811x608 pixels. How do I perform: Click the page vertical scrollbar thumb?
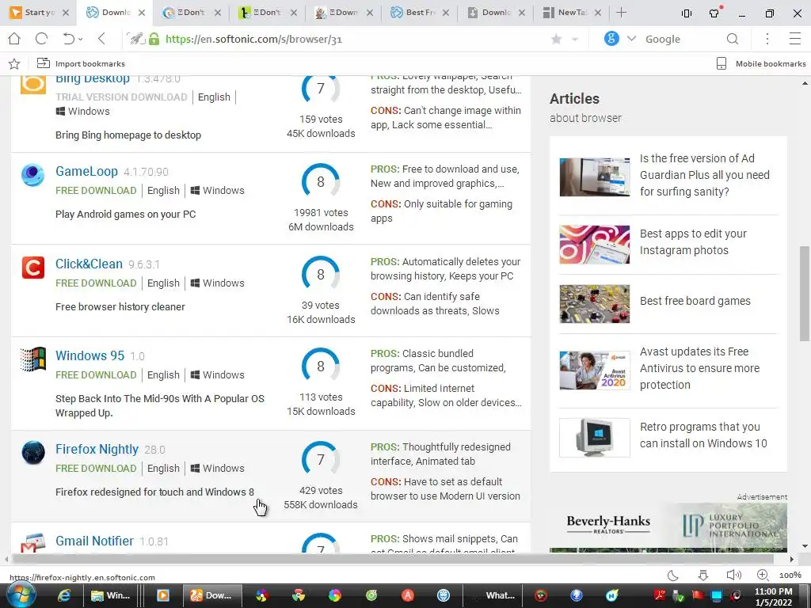point(805,293)
